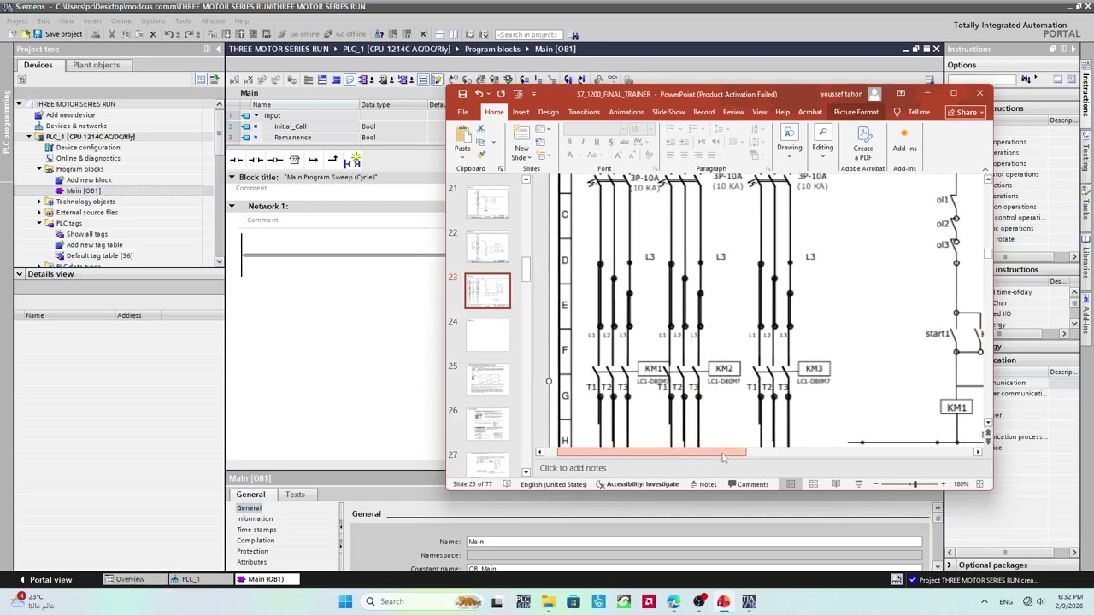Click the block Name input field containing Main
1094x615 pixels.
tap(693, 542)
